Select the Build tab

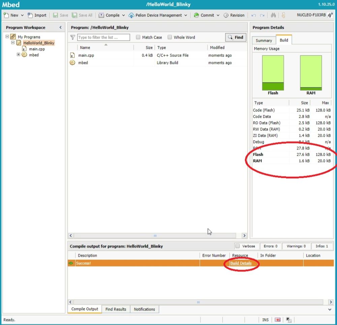tap(284, 40)
